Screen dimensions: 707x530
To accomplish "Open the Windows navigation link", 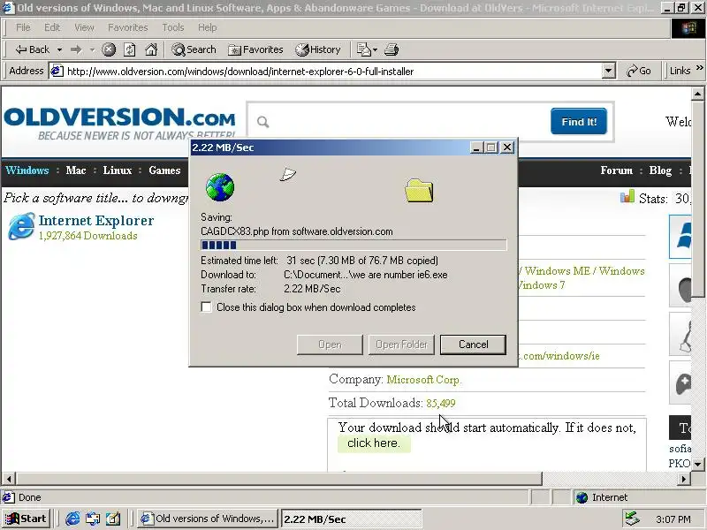I will coord(27,170).
